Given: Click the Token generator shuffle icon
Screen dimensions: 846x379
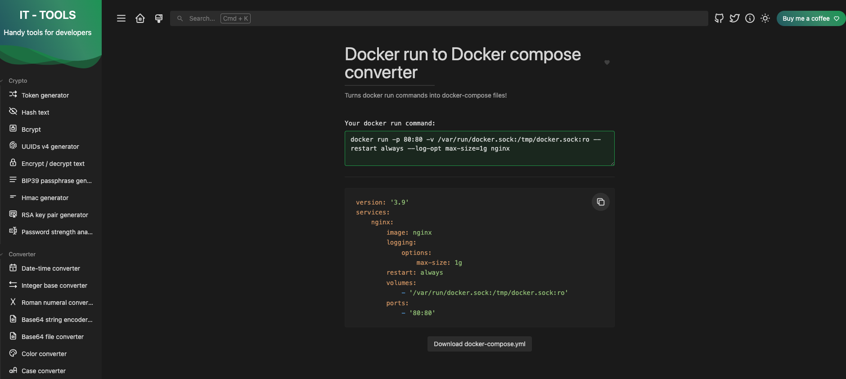Looking at the screenshot, I should tap(13, 94).
